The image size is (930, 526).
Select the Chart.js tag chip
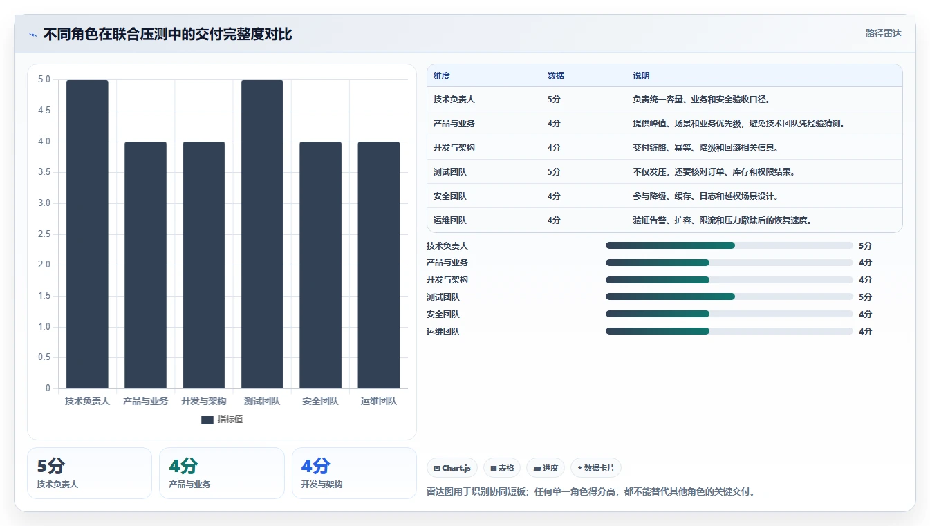452,468
